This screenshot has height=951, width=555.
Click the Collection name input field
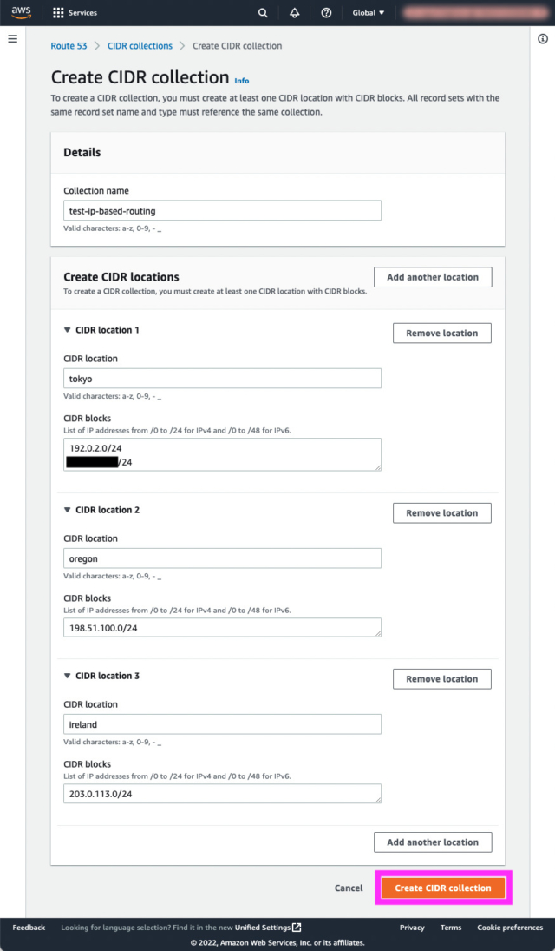pyautogui.click(x=222, y=210)
